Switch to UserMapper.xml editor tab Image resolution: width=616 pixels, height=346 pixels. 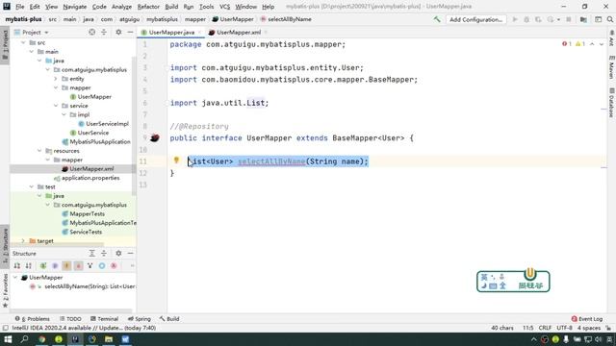click(238, 32)
